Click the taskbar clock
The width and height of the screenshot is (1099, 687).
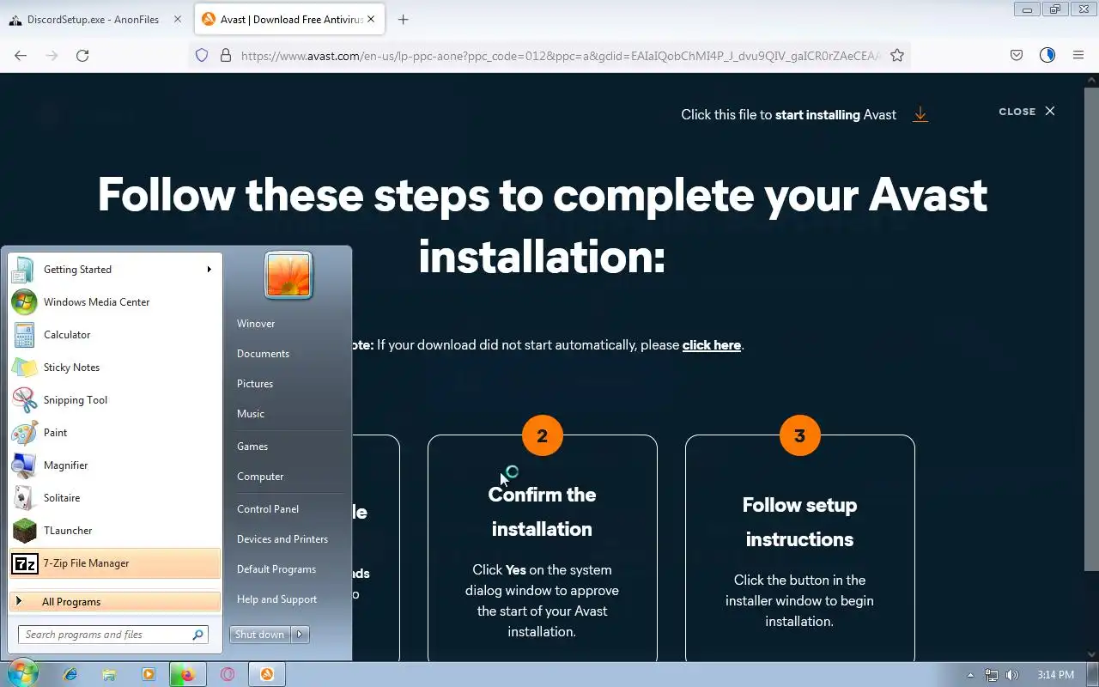coord(1055,675)
